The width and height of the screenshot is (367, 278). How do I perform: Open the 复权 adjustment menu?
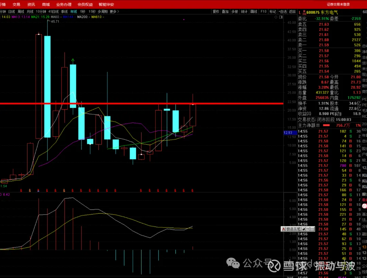tap(216, 12)
